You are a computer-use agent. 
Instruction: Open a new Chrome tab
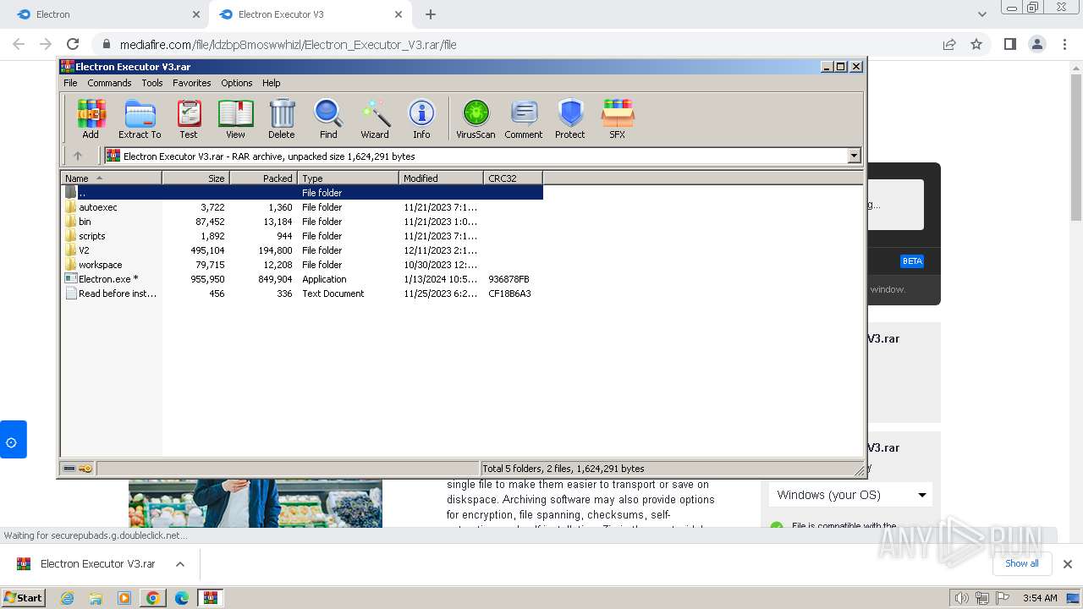click(431, 14)
